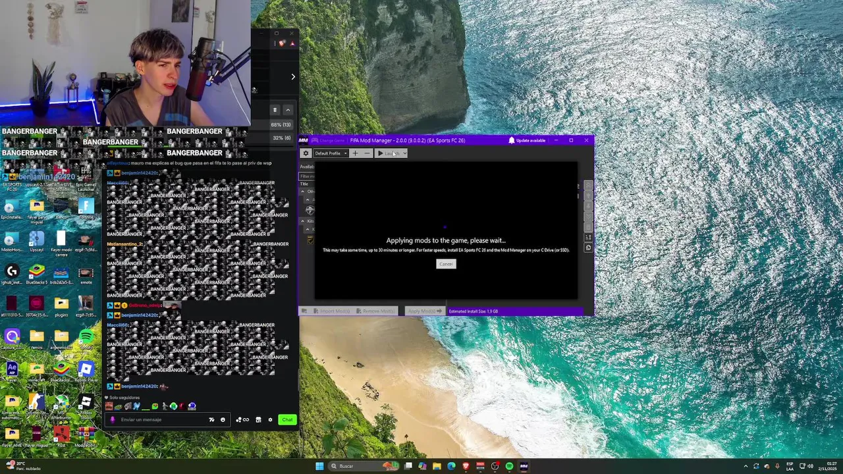Open the shop icon in chat bar
Screen dimensions: 843x474
(x=258, y=419)
